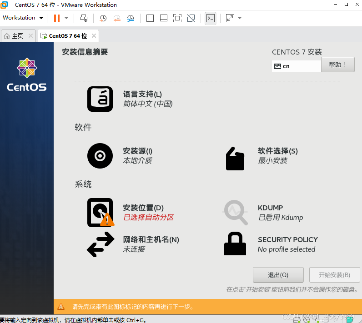Close the CentOS 7 64 位 tab
This screenshot has height=323, width=362.
click(94, 36)
